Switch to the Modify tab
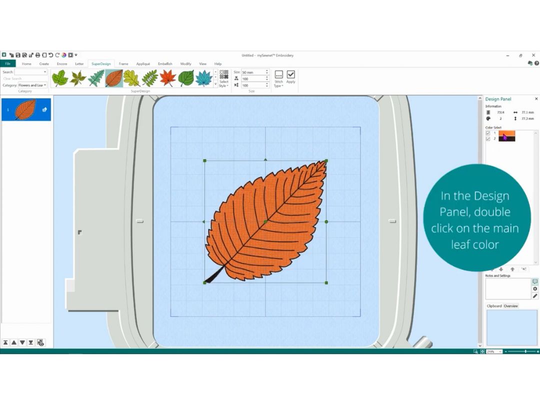 pyautogui.click(x=185, y=63)
